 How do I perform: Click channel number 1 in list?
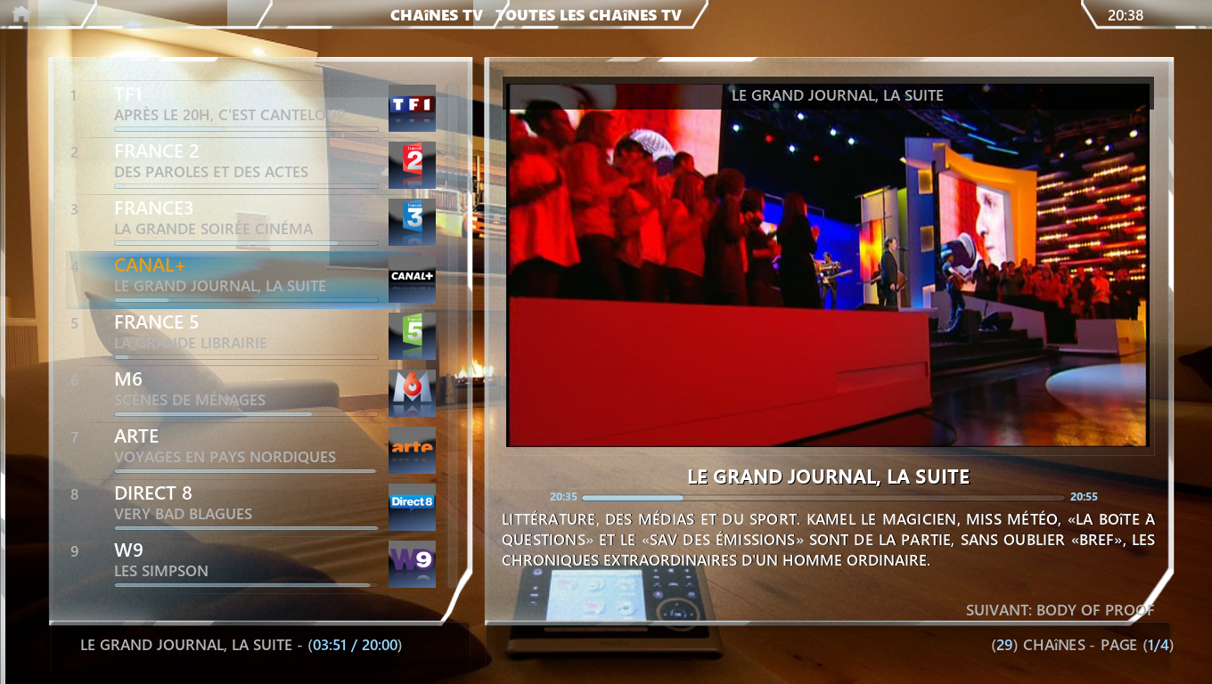74,95
